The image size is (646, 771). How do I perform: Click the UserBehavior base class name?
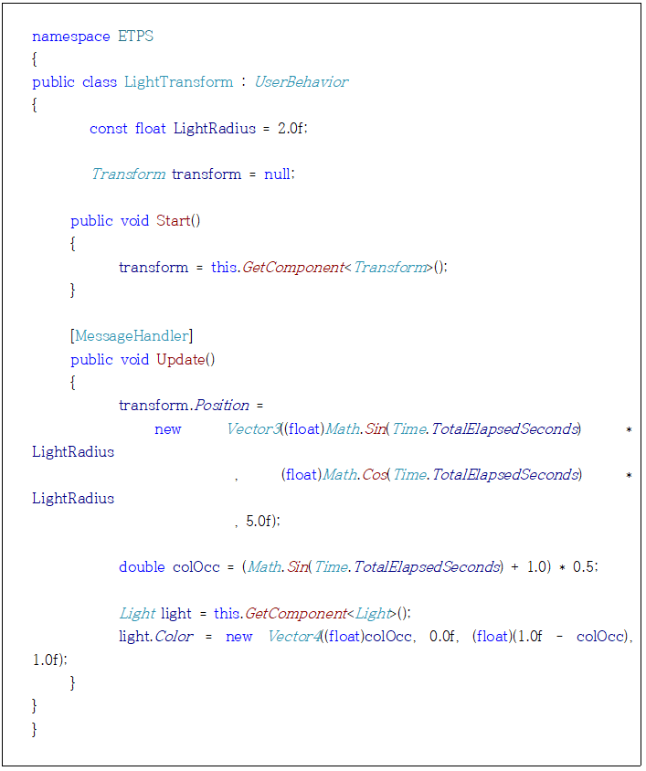[301, 82]
